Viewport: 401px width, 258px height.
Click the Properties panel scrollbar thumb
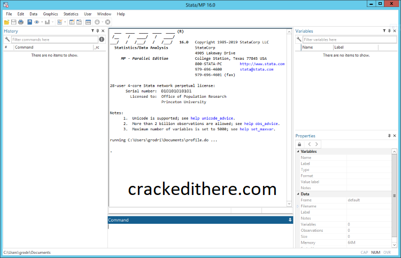click(394, 196)
